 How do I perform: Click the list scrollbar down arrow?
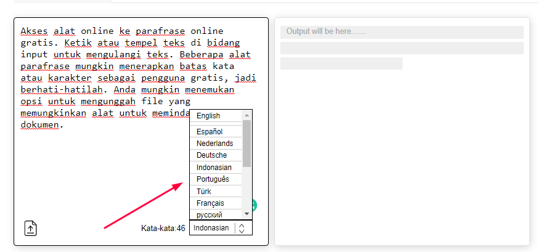[x=247, y=214]
